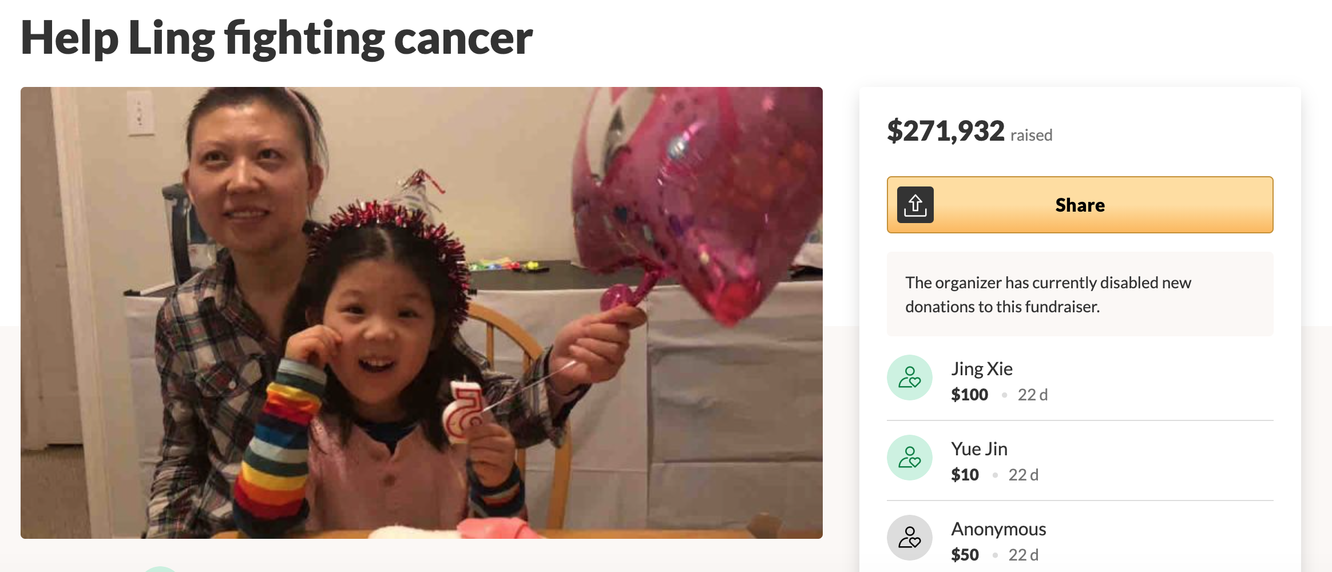1332x572 pixels.
Task: Click Jing Xie's green donor avatar icon
Action: click(x=909, y=378)
